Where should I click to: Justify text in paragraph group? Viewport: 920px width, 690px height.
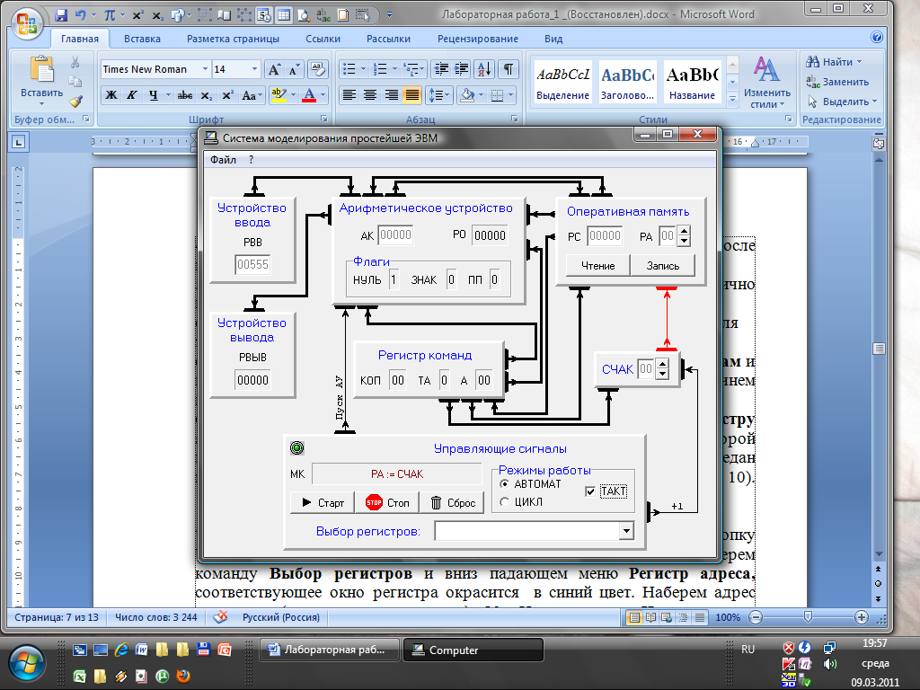412,95
